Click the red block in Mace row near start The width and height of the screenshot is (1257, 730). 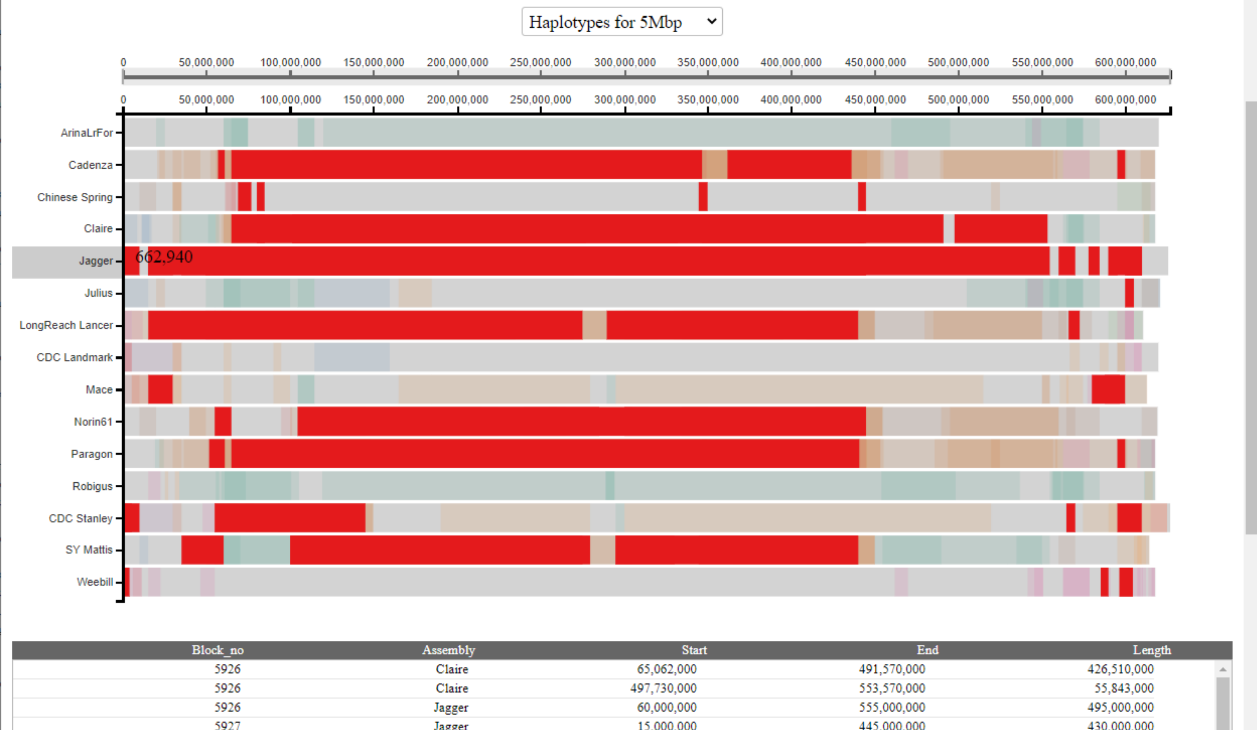[x=160, y=389]
